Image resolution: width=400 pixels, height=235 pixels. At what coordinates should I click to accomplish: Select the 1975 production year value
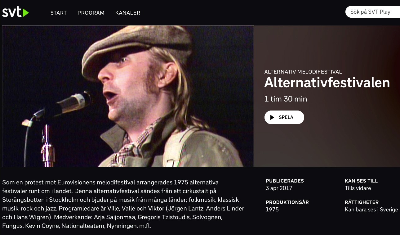[x=272, y=210]
